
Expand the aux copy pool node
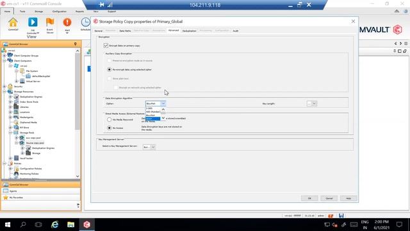(16, 138)
